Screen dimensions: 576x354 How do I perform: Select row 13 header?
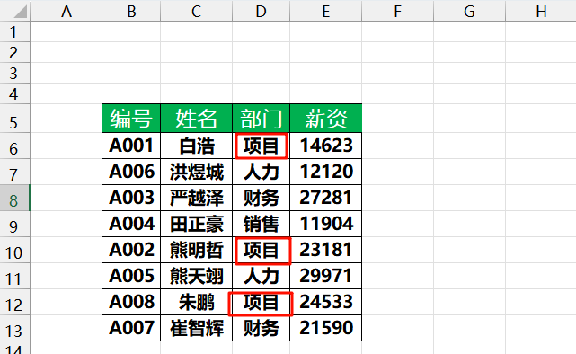click(14, 328)
